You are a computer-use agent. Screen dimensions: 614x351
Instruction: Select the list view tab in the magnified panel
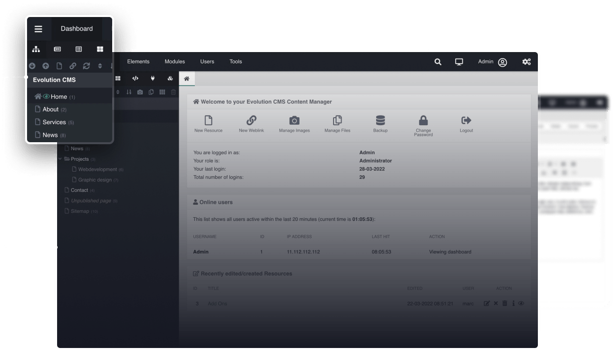[79, 49]
